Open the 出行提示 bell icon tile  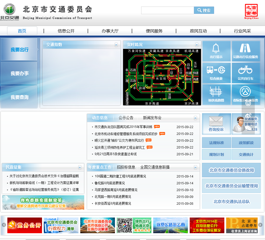(216, 51)
